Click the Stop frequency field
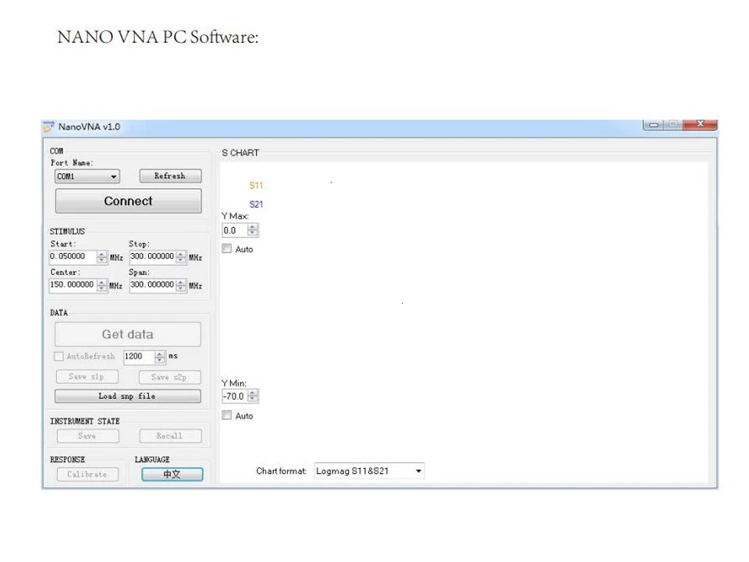Image resolution: width=749 pixels, height=562 pixels. (152, 257)
